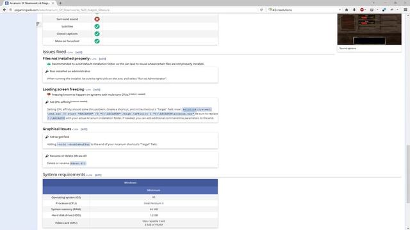Open the ad-blocker icon dropdown arrow
Screen dimensions: 410x230
coord(366,10)
